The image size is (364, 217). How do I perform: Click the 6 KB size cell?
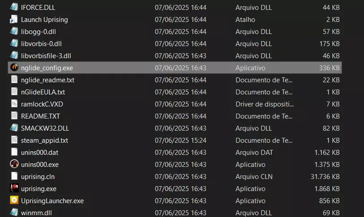click(x=333, y=116)
